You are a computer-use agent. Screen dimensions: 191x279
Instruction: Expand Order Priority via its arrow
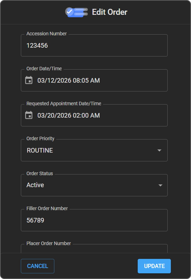[159, 150]
